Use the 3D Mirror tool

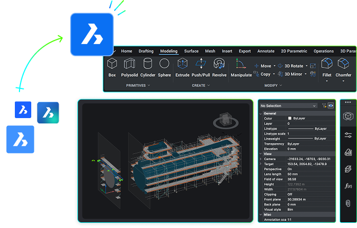pos(290,74)
